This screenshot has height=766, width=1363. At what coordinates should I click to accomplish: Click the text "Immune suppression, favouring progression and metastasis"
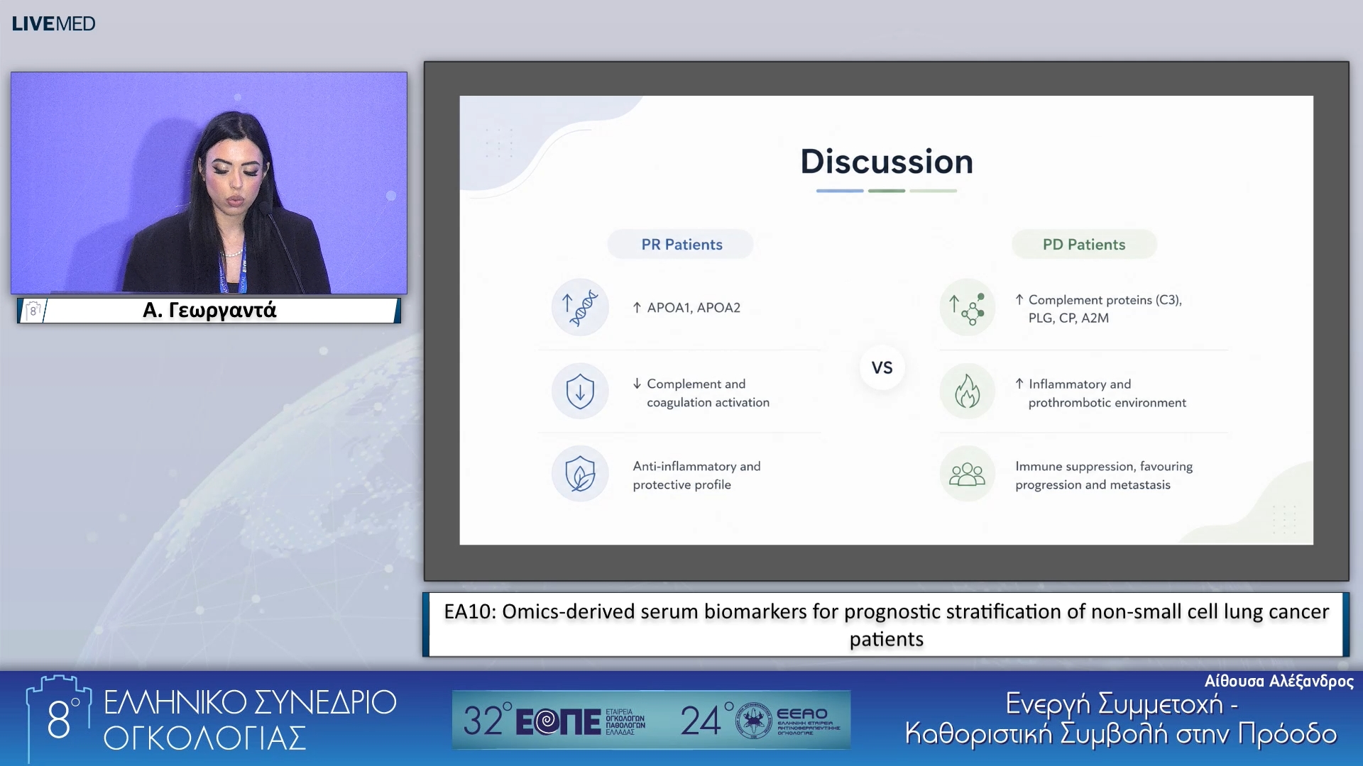pyautogui.click(x=1104, y=475)
